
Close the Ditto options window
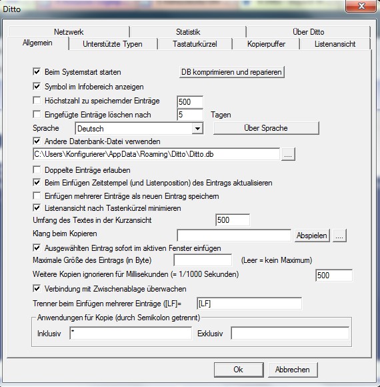coord(361,6)
